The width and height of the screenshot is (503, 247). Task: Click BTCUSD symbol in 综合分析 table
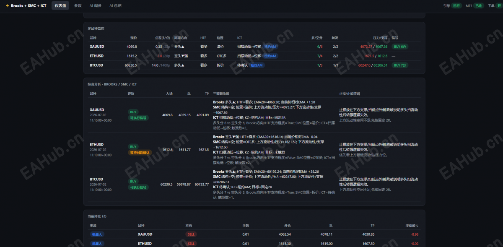point(96,179)
